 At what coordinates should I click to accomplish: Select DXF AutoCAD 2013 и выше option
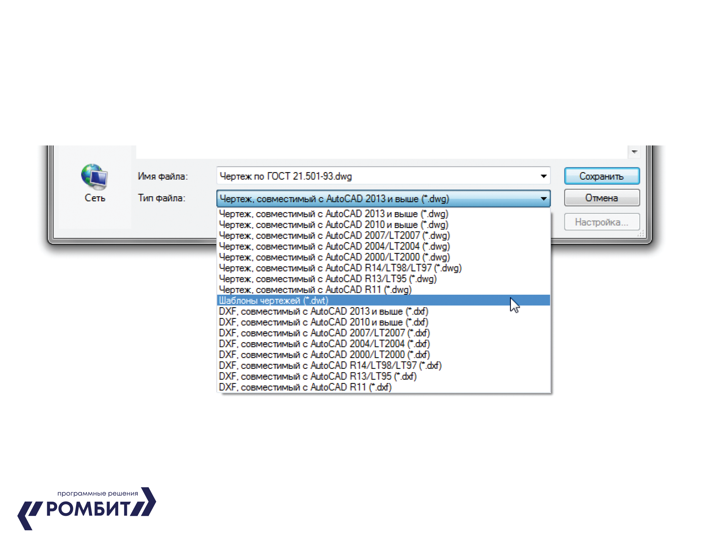pos(323,311)
